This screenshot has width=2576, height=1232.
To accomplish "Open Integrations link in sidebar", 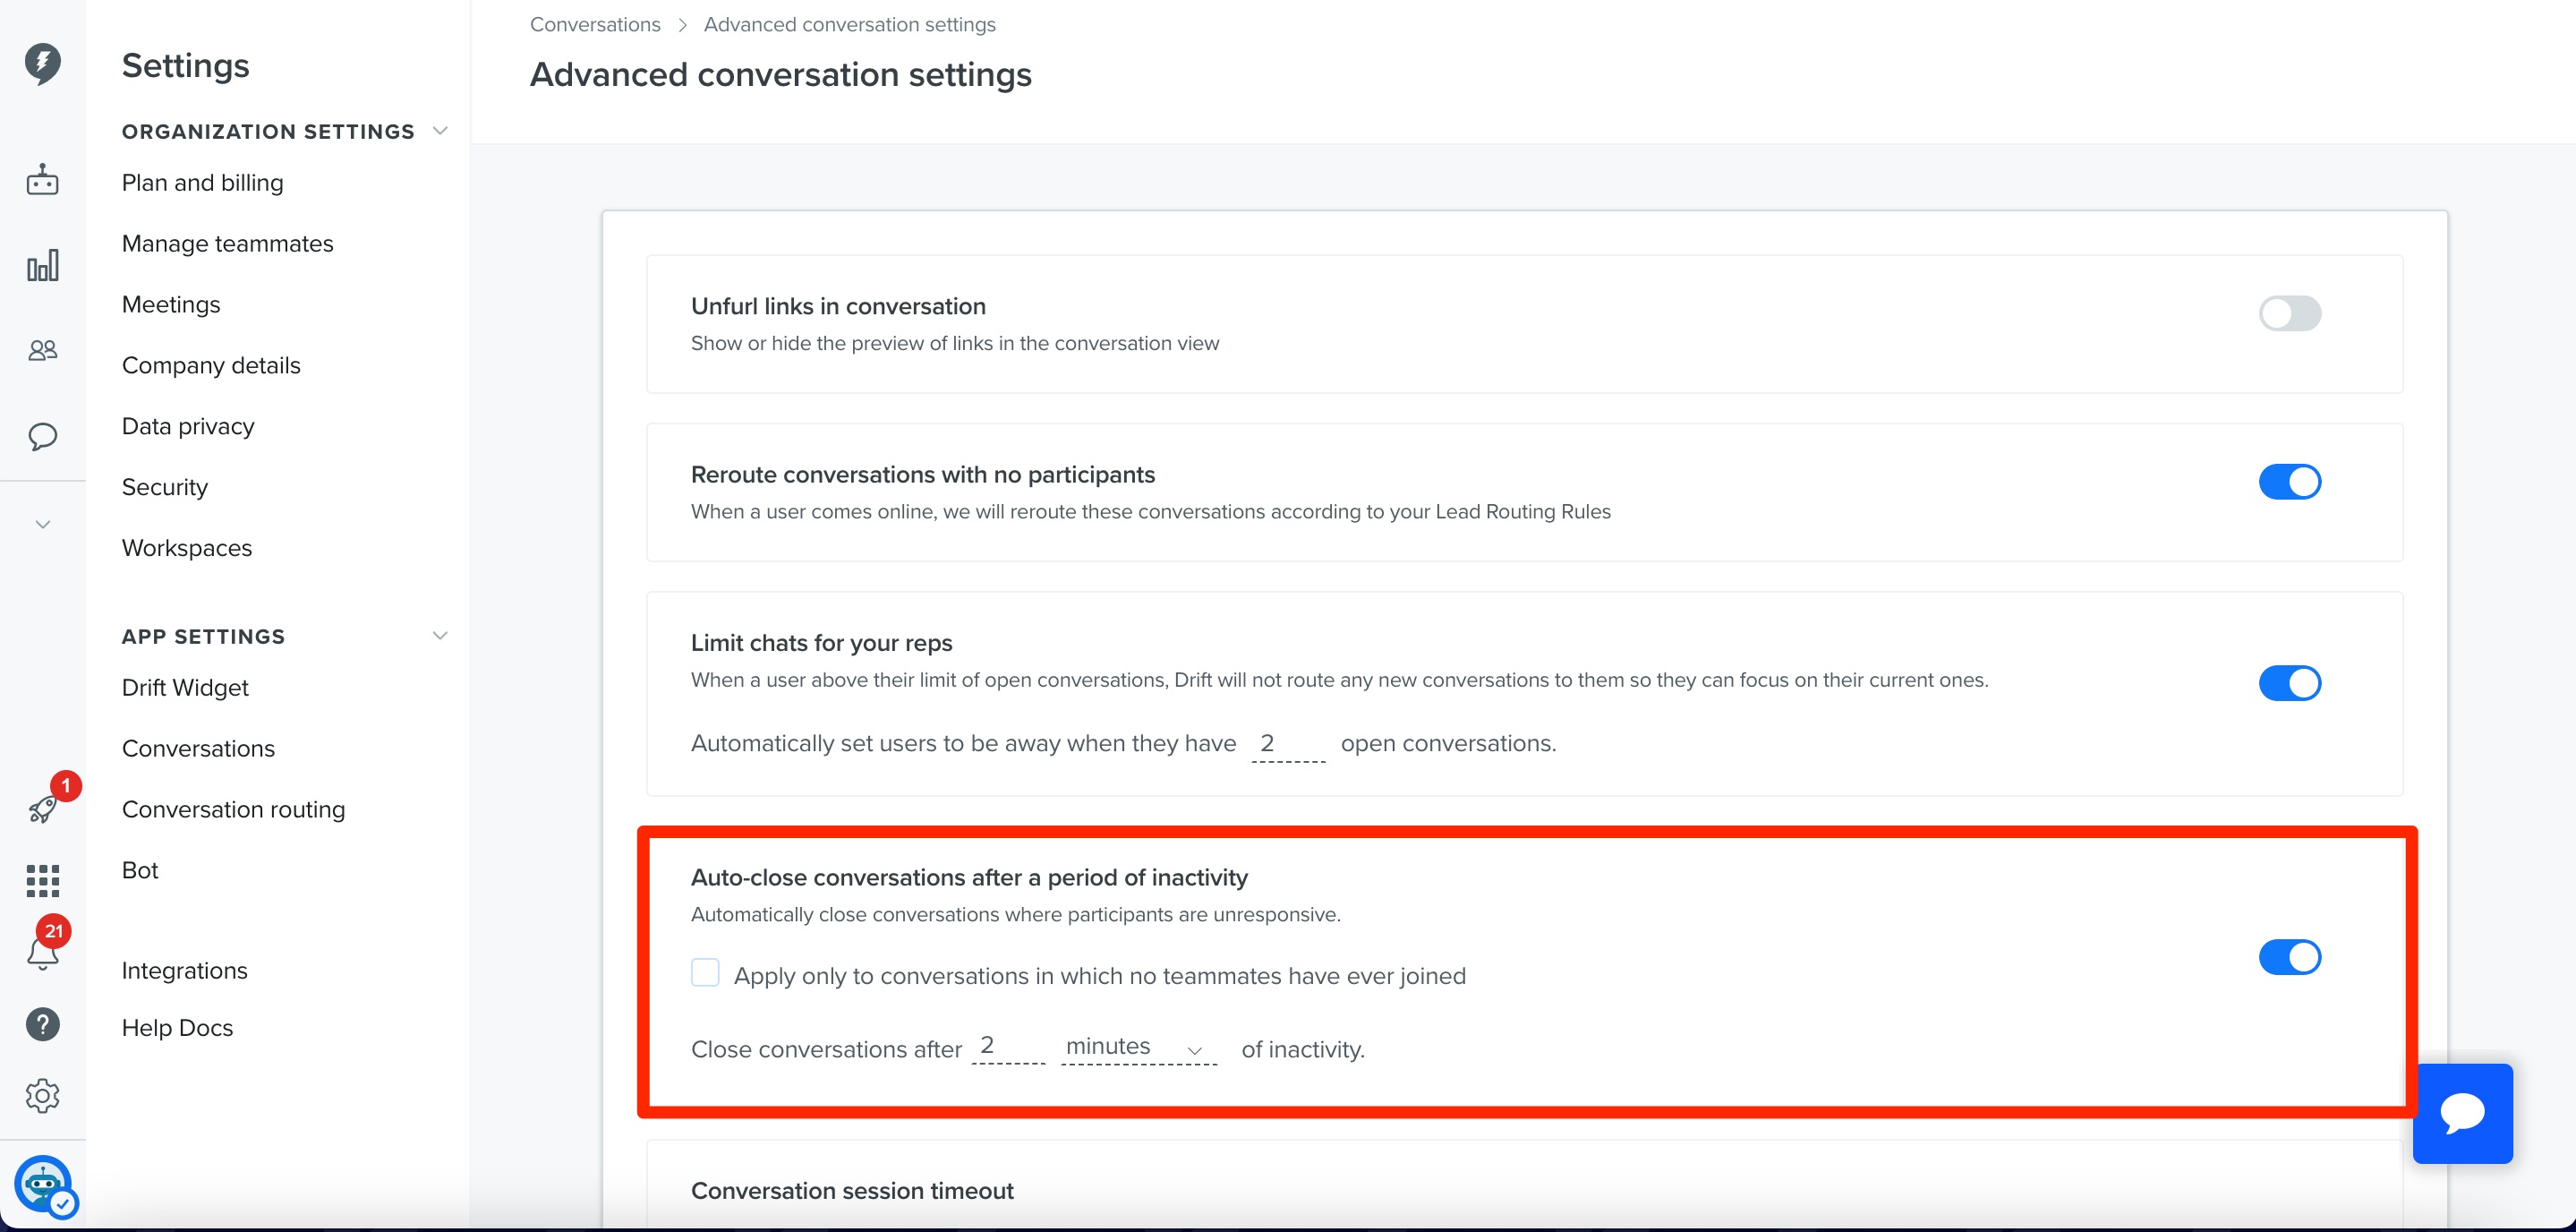I will coord(185,971).
